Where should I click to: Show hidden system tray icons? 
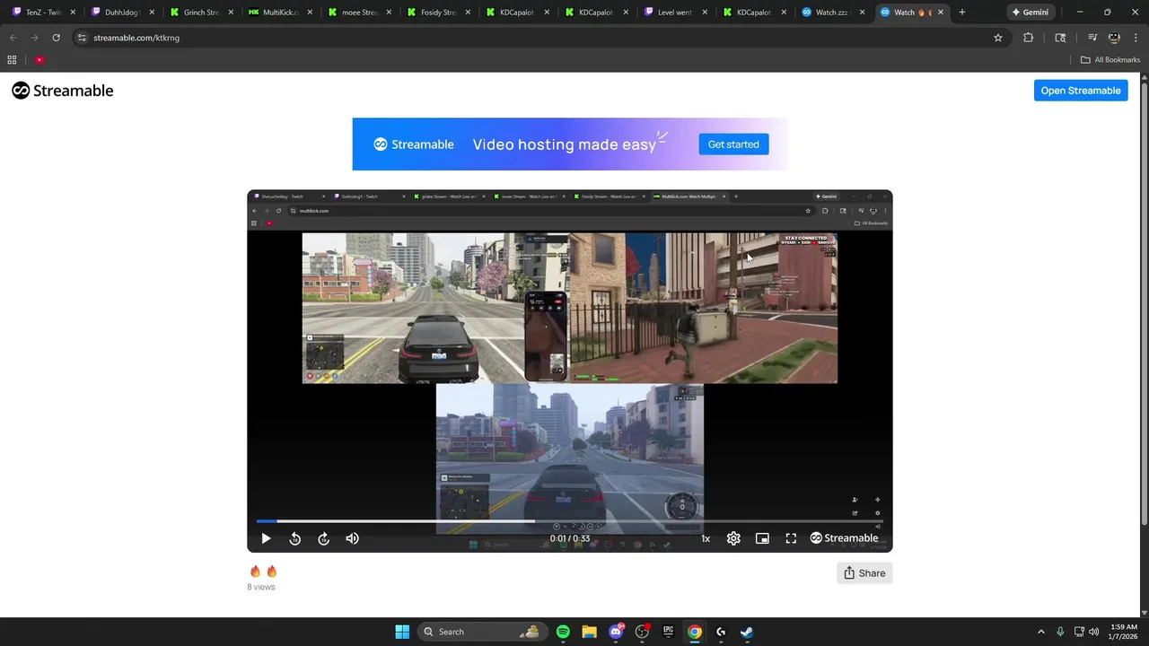tap(1041, 632)
